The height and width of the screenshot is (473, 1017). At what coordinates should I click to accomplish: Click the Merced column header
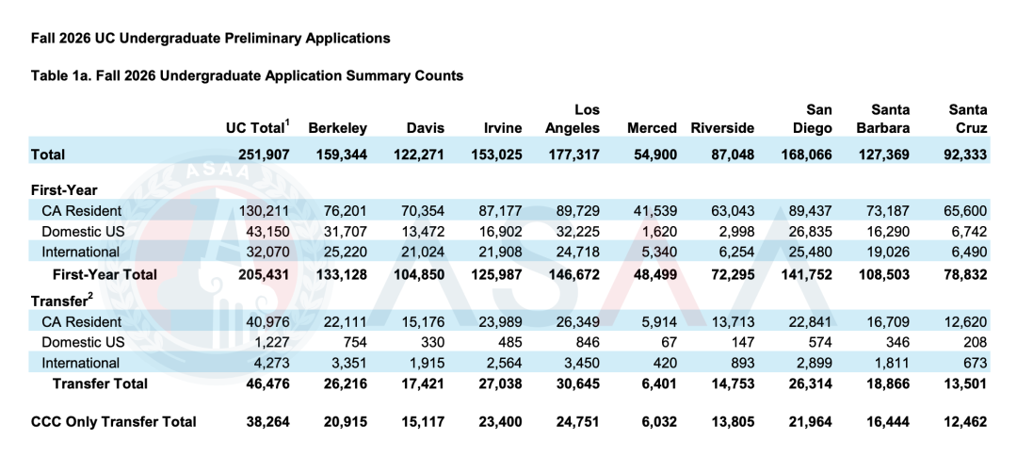[652, 128]
